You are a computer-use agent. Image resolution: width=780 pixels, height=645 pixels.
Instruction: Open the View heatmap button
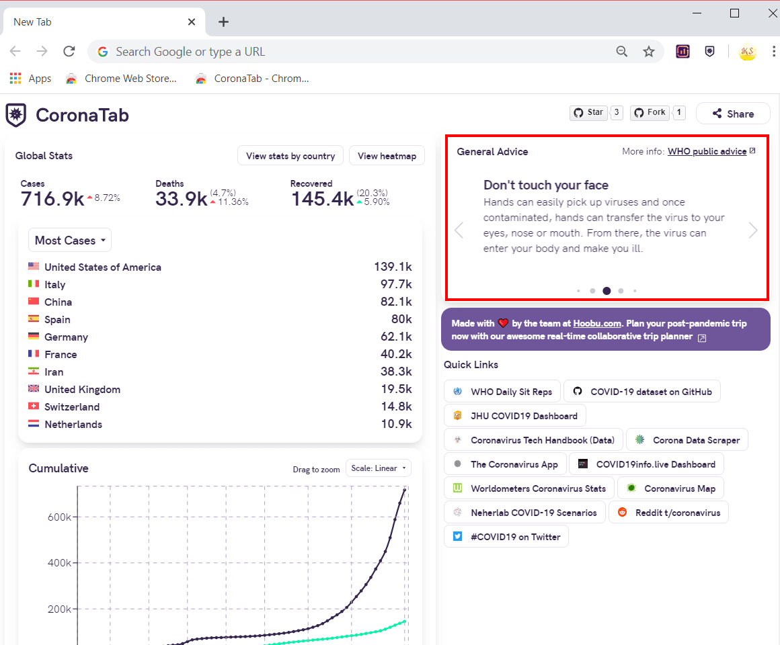tap(387, 156)
